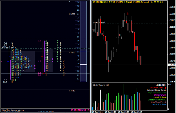Click the 1.31575 price axis label
Viewport: 176px width, 113px height.
(172, 82)
